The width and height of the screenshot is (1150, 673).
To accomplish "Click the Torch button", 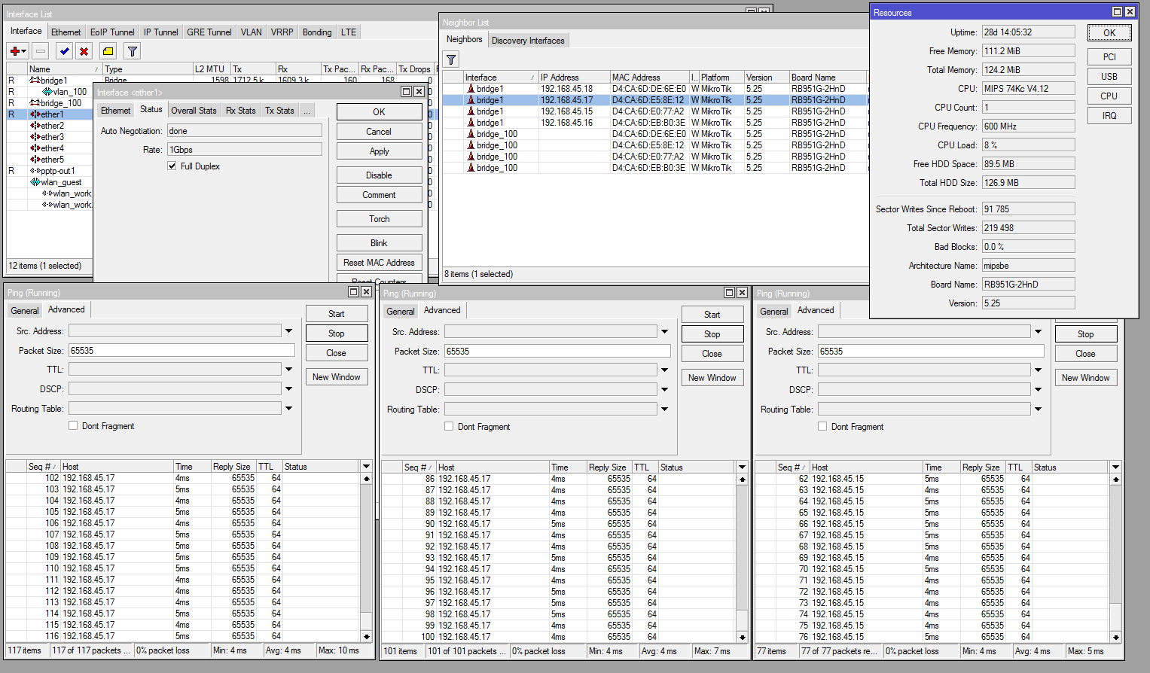I will (379, 219).
